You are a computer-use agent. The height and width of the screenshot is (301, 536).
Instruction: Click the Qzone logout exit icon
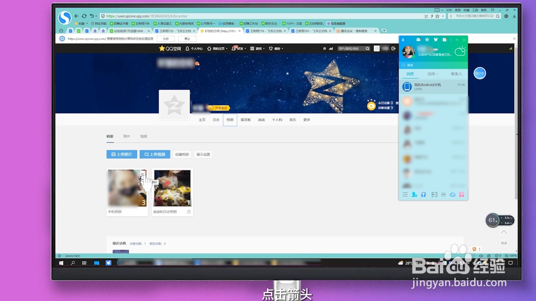(x=393, y=48)
